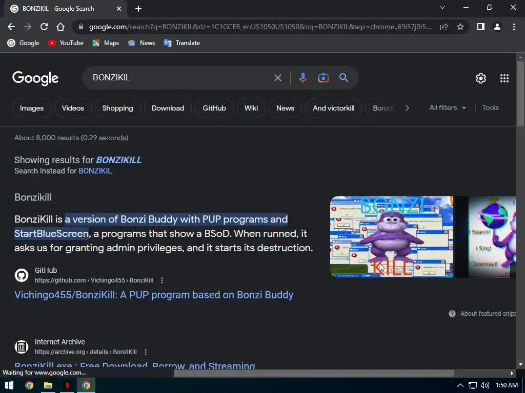
Task: Click the Internet Archive favicon
Action: (22, 347)
